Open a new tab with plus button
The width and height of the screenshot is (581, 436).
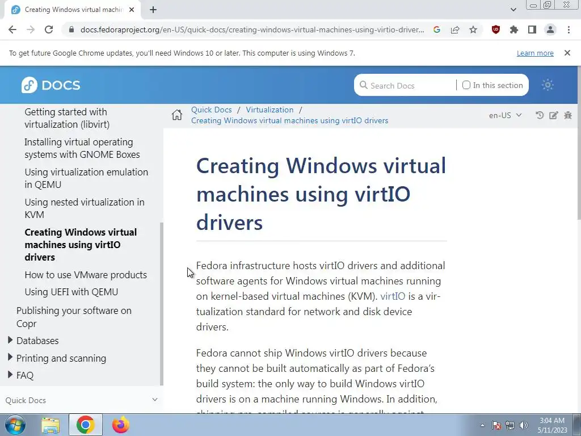153,10
